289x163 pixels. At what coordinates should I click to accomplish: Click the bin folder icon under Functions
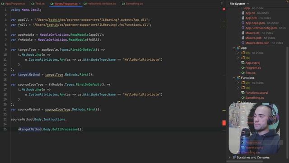(x=243, y=83)
